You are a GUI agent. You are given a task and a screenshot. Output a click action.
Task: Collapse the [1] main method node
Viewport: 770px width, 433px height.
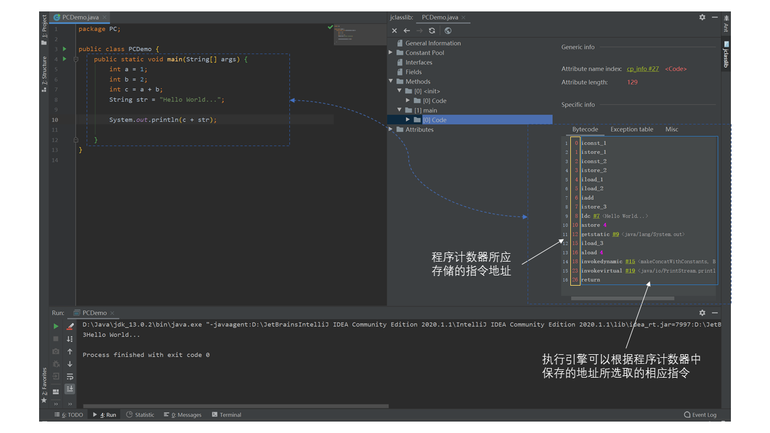click(x=399, y=111)
